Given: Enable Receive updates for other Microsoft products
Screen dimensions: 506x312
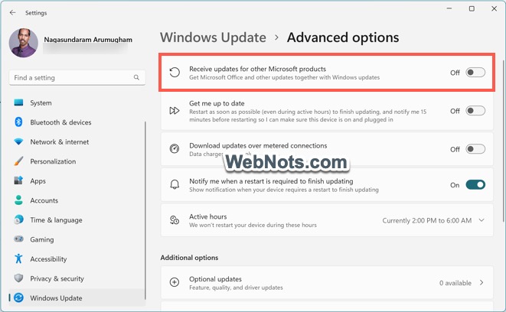Looking at the screenshot, I should pos(475,73).
